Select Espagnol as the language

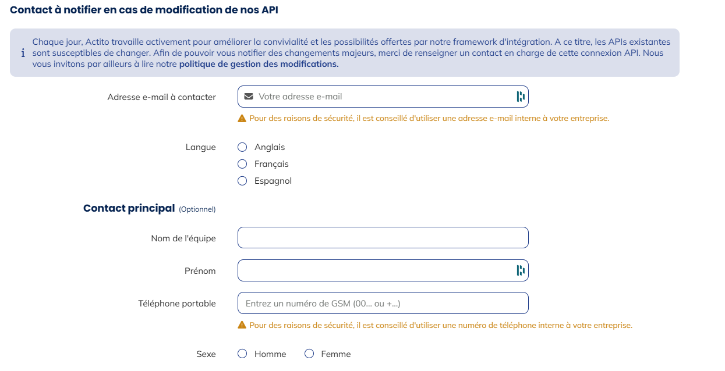click(x=242, y=181)
